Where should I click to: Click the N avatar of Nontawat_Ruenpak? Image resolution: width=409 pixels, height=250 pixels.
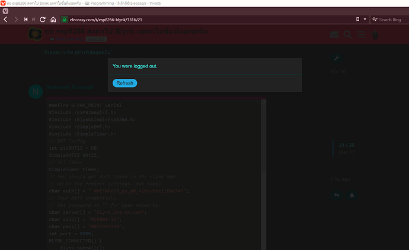[36, 92]
